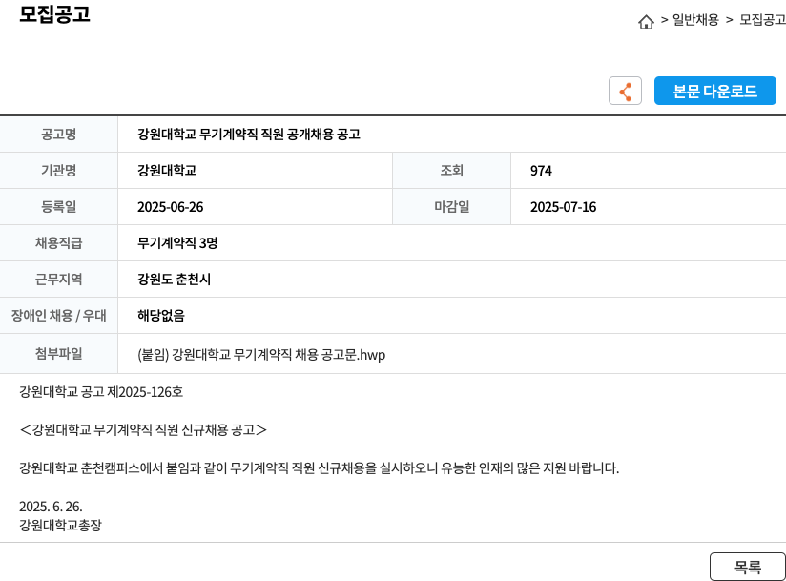Click the location value 강원도 춘천시
The width and height of the screenshot is (786, 581).
click(x=174, y=280)
